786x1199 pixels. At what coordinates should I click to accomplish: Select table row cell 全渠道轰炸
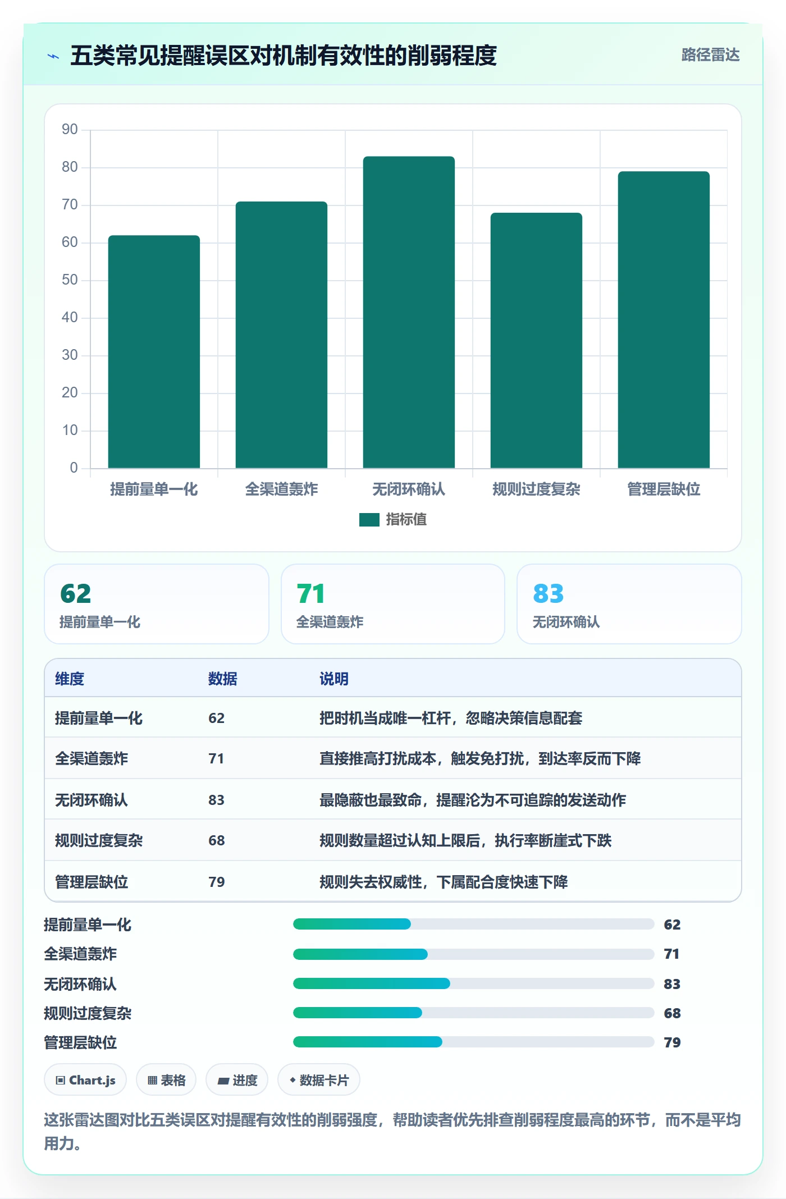[92, 758]
